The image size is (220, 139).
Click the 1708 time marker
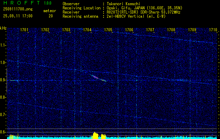click(171, 30)
